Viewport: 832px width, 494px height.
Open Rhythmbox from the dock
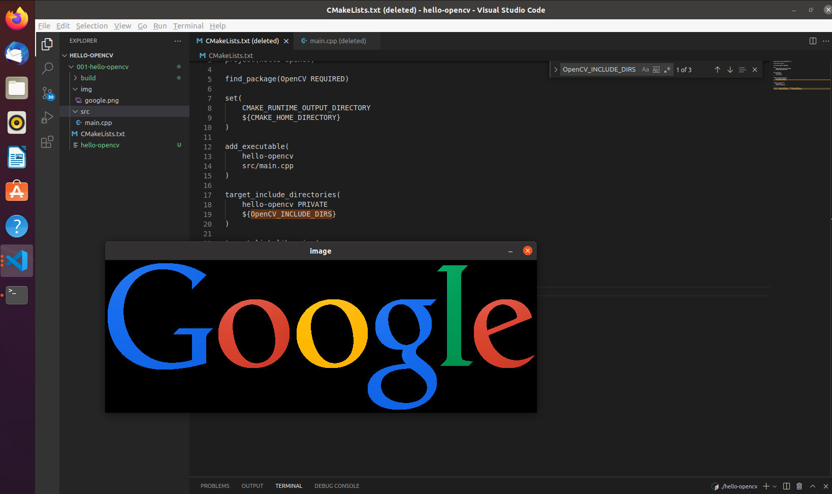(17, 122)
